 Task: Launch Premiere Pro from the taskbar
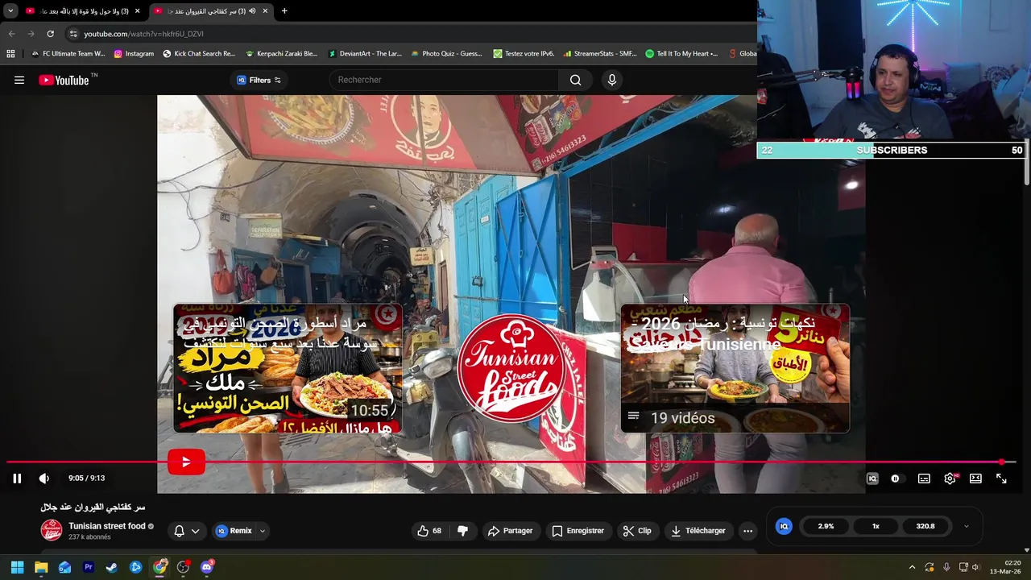(89, 567)
